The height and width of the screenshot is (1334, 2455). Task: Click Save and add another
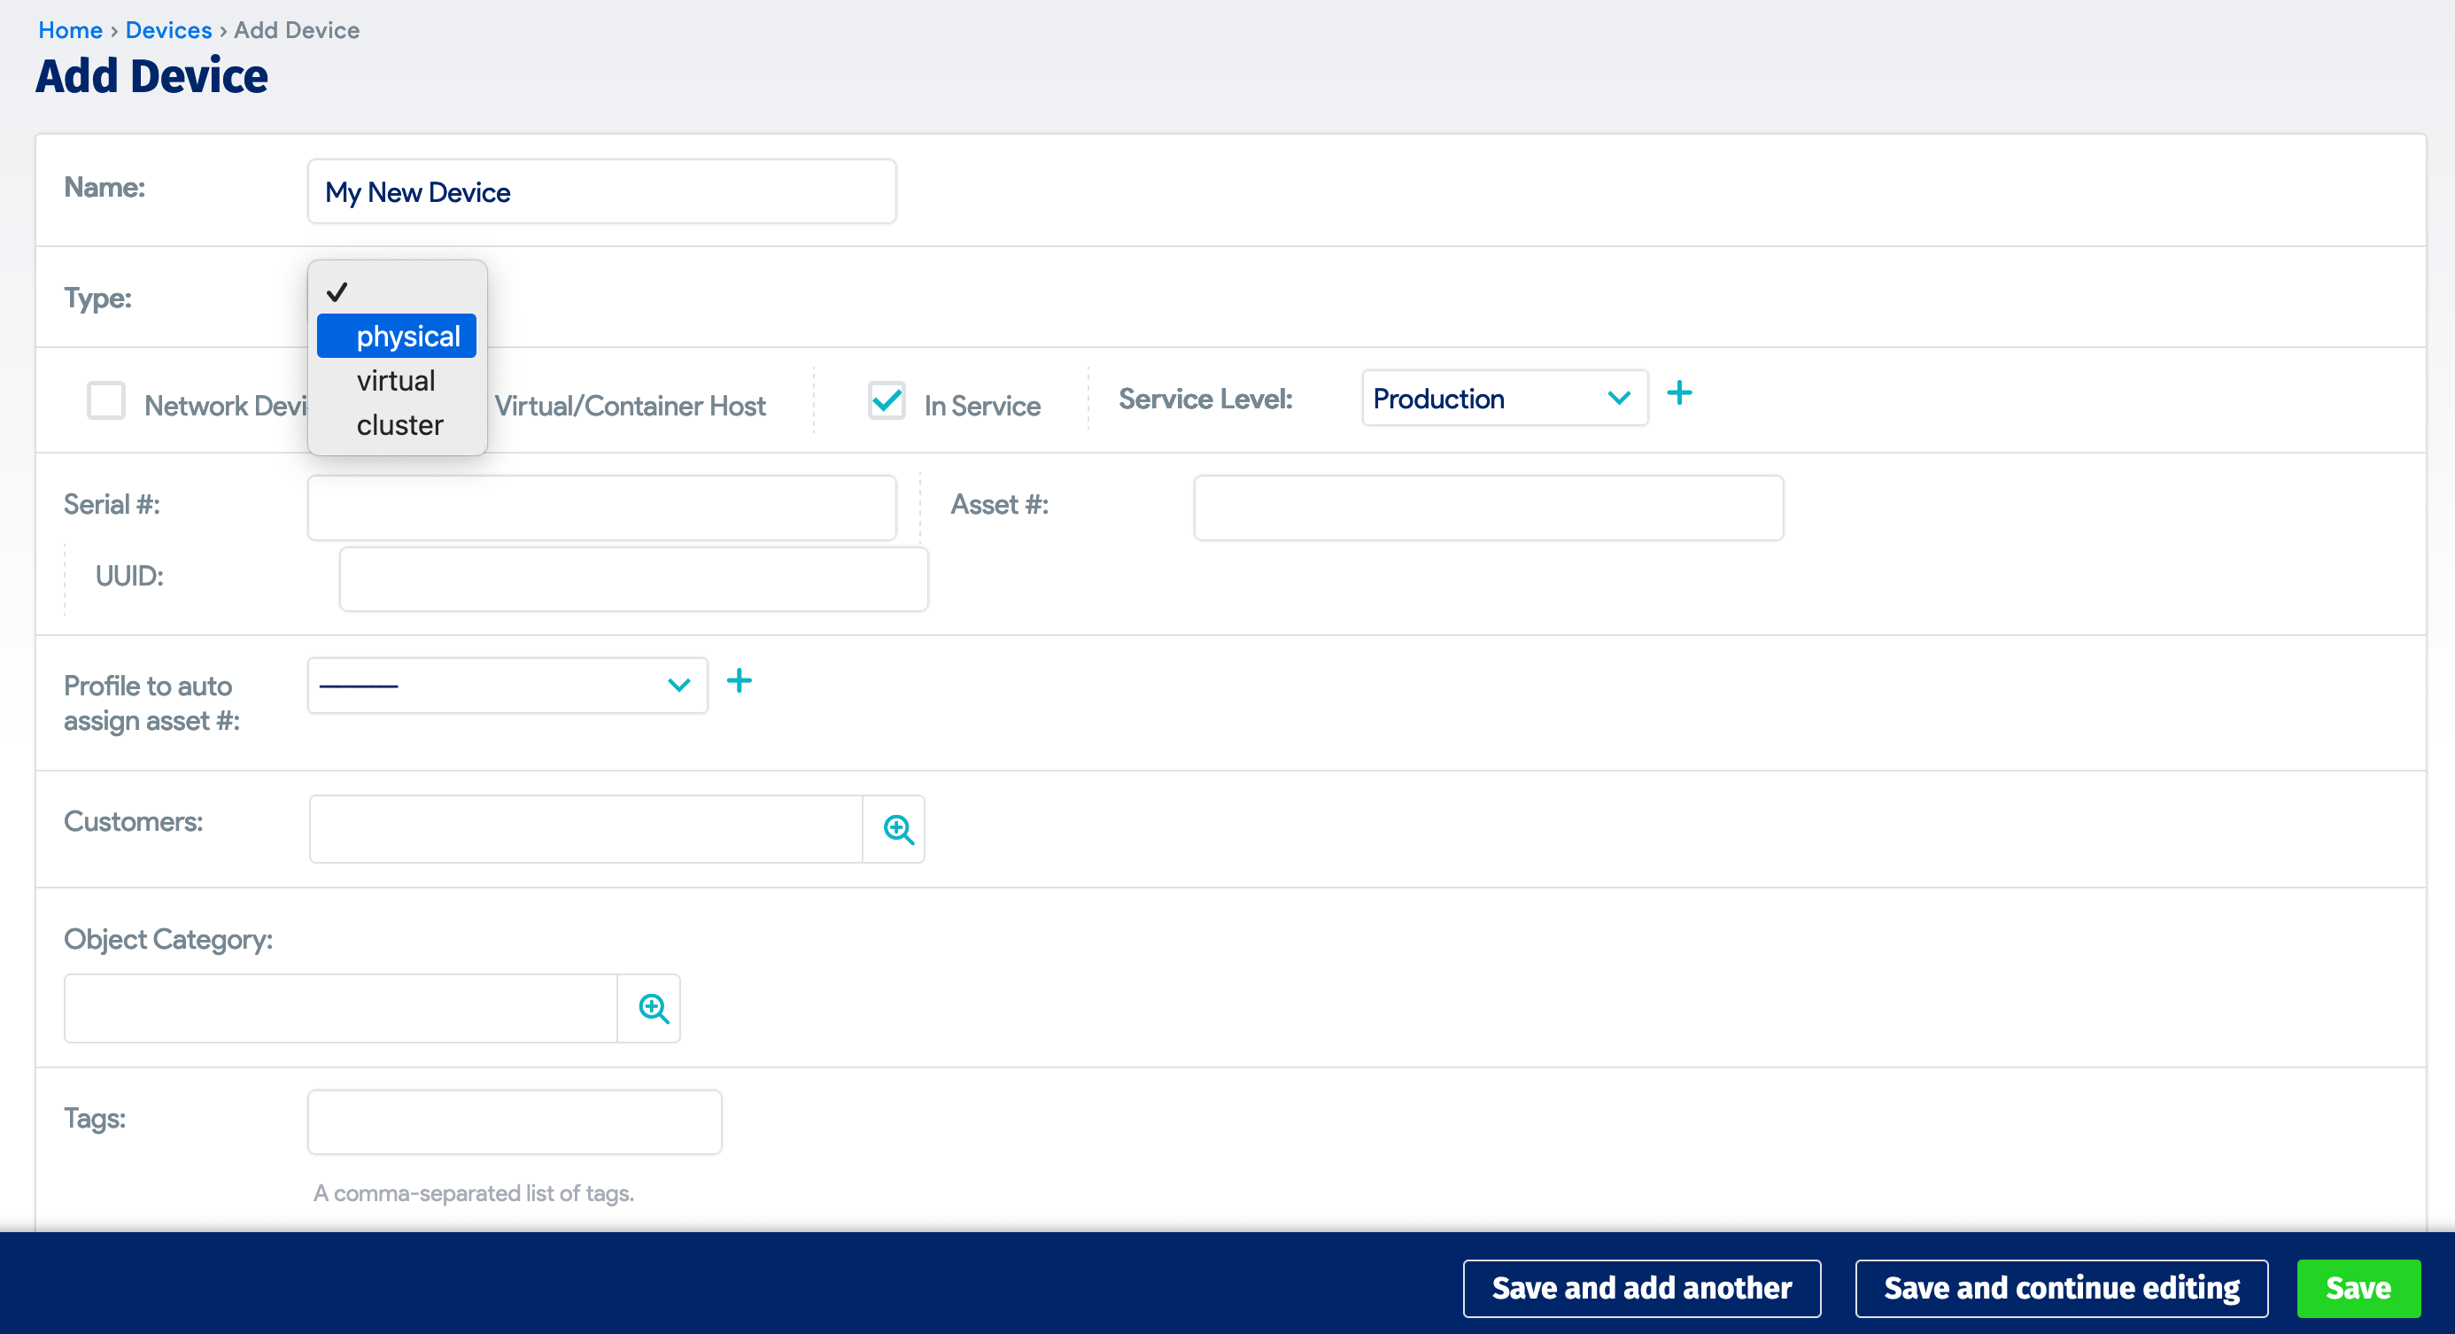point(1641,1287)
